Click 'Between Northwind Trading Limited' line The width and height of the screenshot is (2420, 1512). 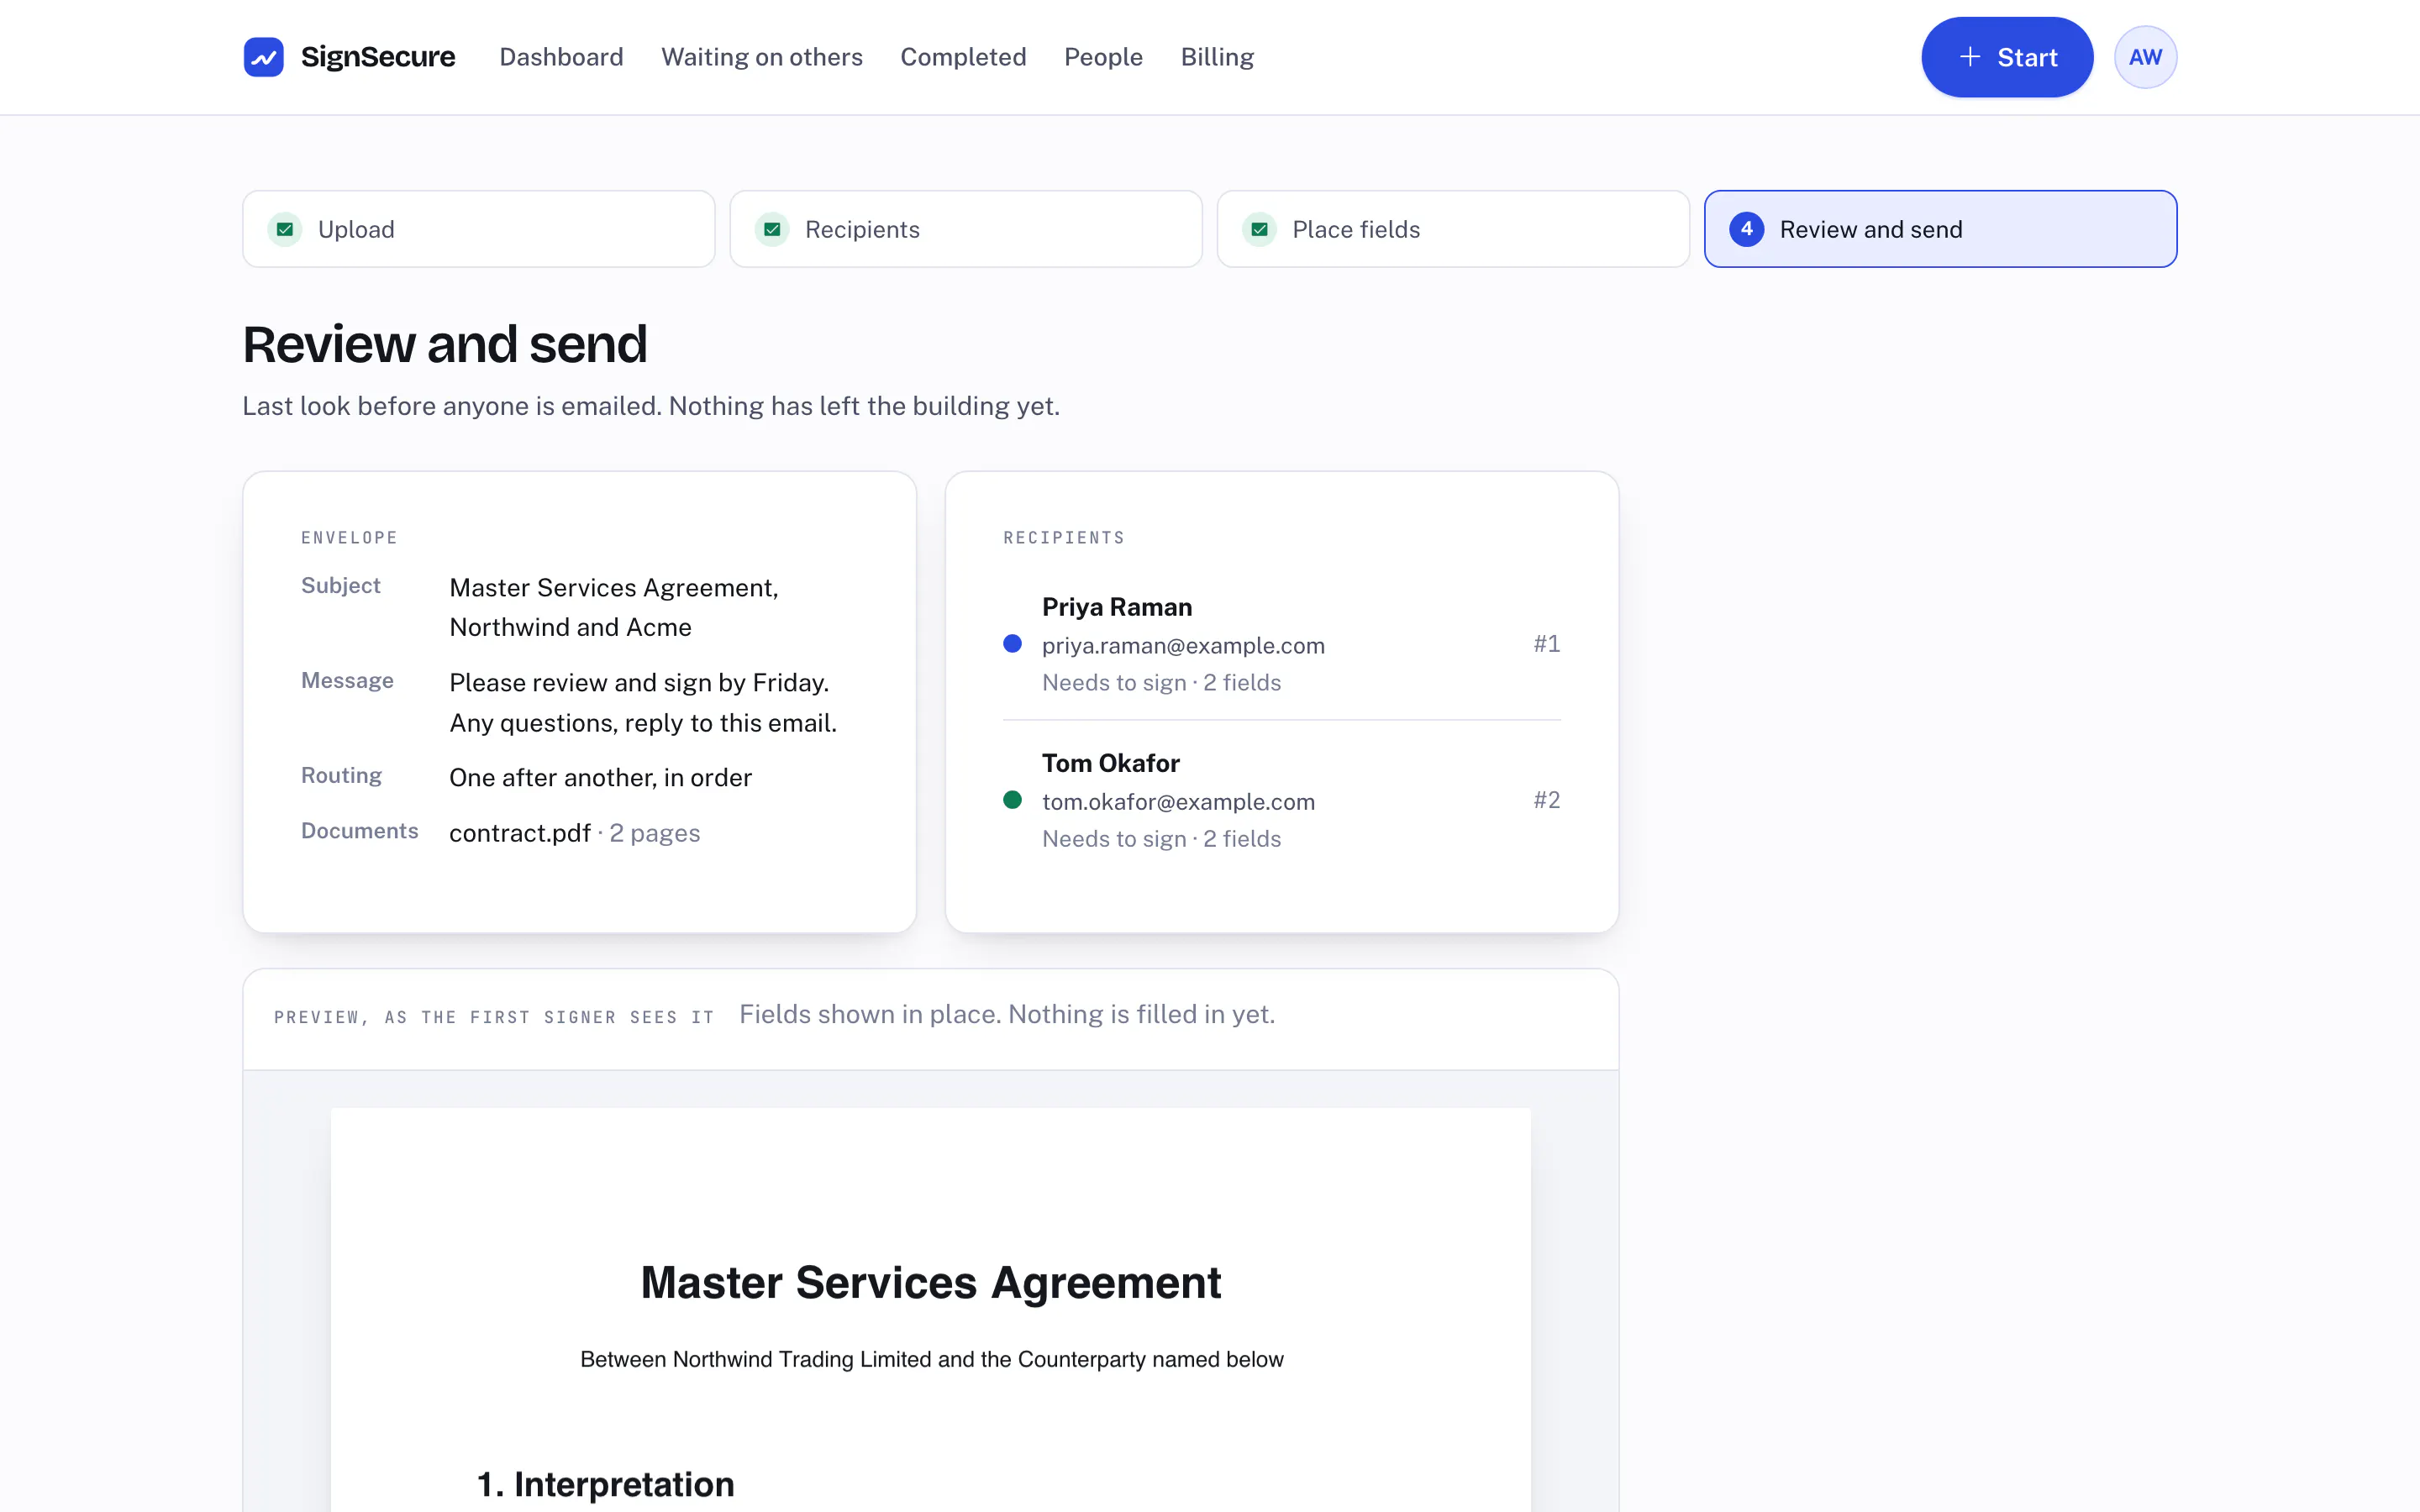pyautogui.click(x=931, y=1359)
